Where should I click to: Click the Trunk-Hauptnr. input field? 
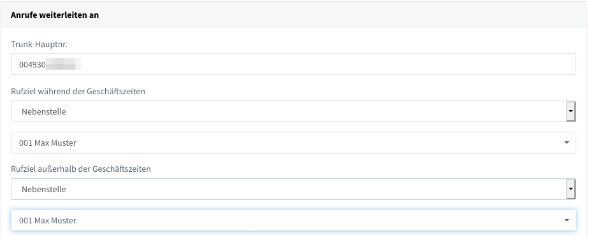(293, 64)
